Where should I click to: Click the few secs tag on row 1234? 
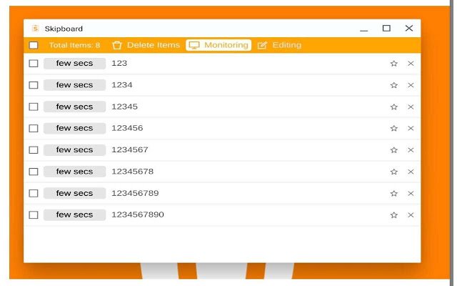pos(74,85)
